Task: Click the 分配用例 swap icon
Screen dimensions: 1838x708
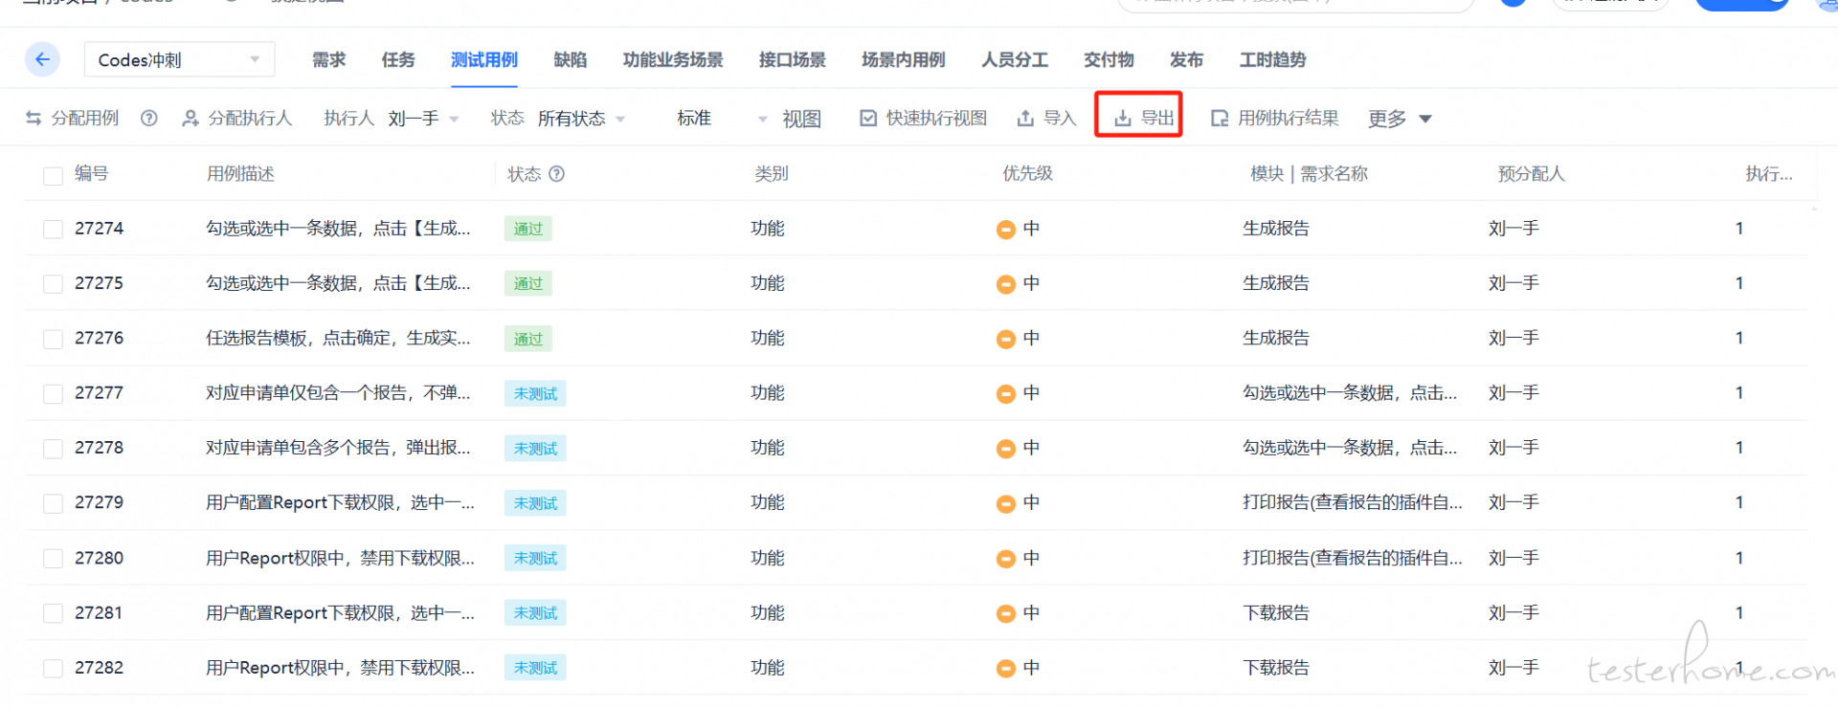Action: (34, 118)
